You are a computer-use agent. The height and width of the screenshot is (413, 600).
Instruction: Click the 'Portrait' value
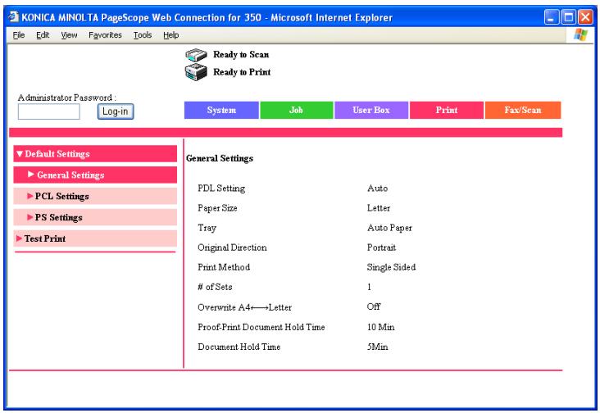(381, 247)
